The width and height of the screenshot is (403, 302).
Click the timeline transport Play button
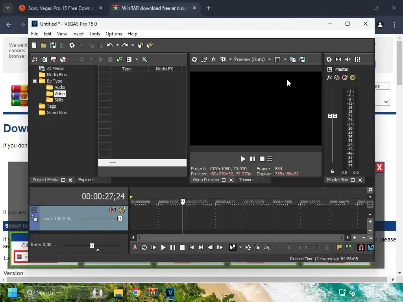pos(163,247)
